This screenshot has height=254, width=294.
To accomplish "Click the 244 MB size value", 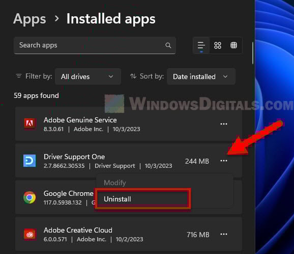I will click(x=197, y=161).
